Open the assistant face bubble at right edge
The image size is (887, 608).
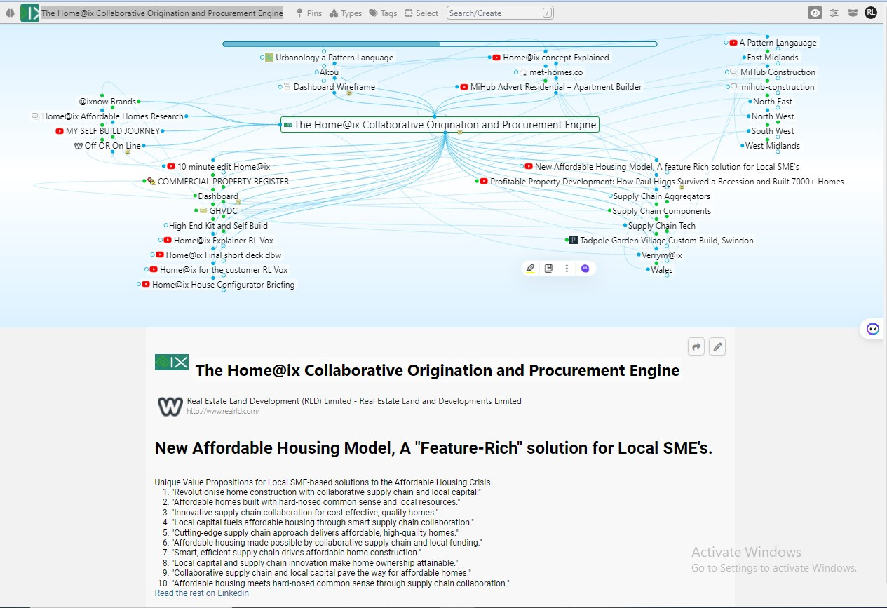pyautogui.click(x=872, y=329)
